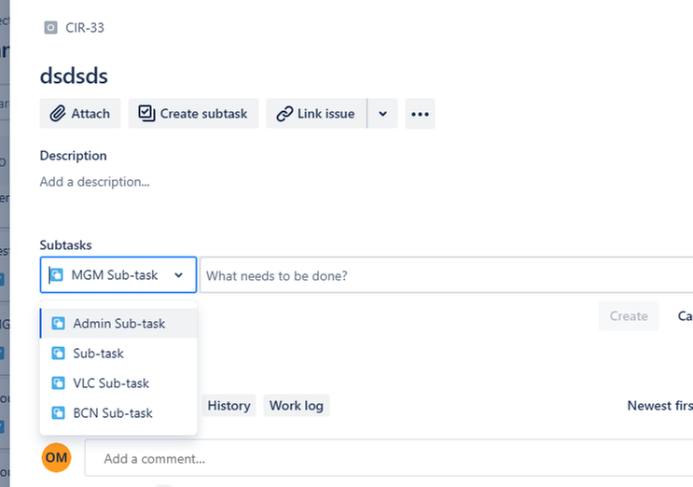
Task: Click the issue type icon beside CIR-33
Action: [50, 28]
